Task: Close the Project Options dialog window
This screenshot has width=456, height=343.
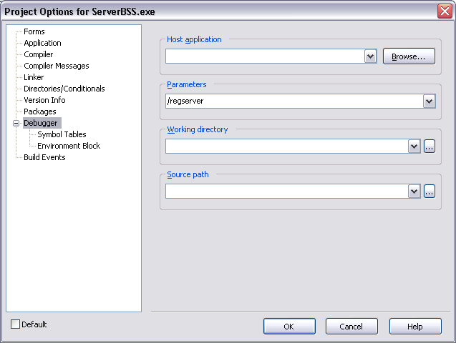Action: click(x=445, y=11)
